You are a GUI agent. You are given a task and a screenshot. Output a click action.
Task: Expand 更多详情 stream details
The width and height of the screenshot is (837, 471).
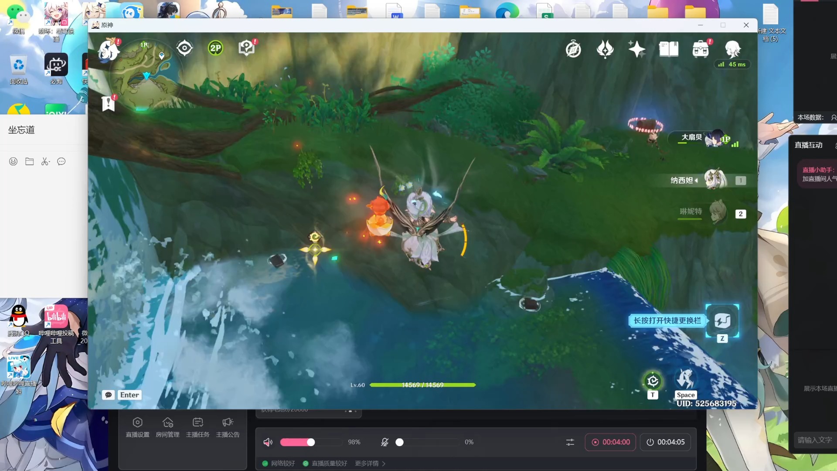click(370, 464)
